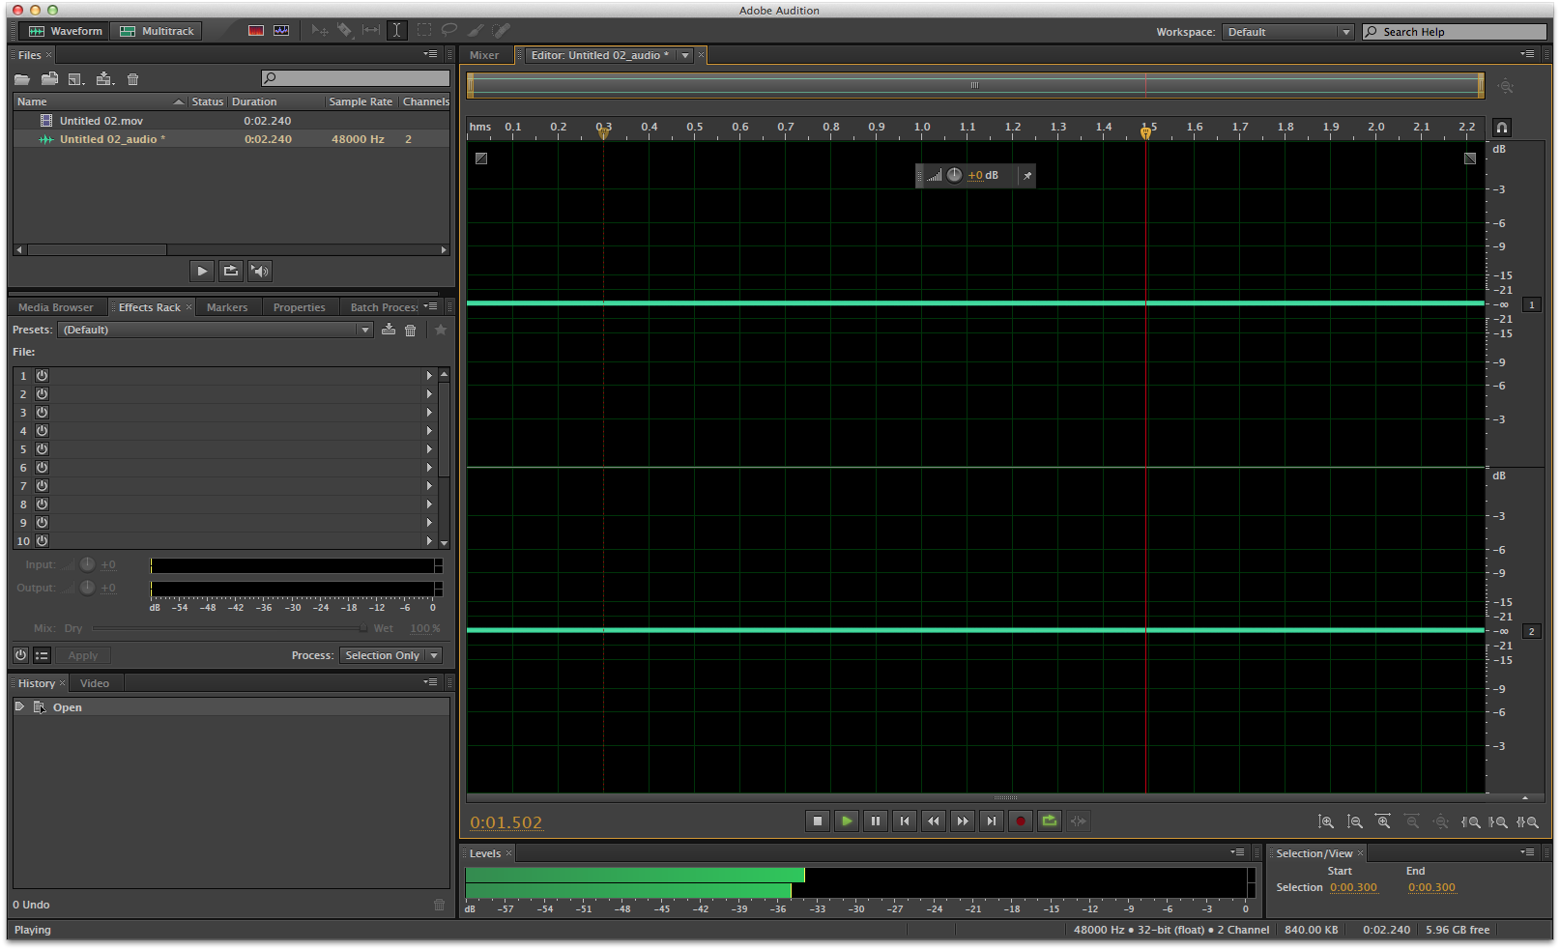The height and width of the screenshot is (950, 1560).
Task: Pause playback with the Pause button
Action: click(876, 821)
